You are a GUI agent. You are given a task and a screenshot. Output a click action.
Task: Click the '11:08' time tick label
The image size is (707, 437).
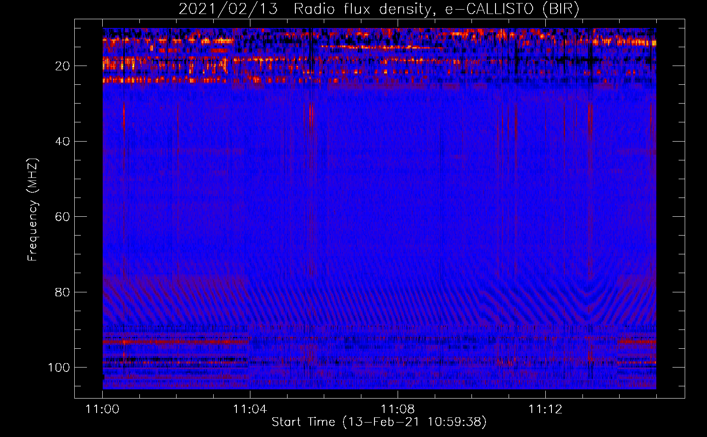(398, 409)
